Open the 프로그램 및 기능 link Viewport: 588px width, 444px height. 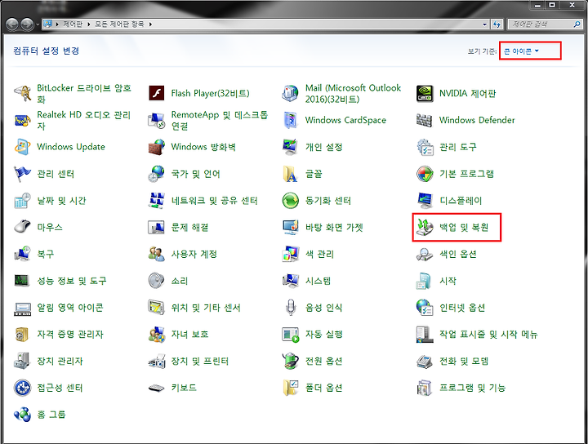(473, 388)
